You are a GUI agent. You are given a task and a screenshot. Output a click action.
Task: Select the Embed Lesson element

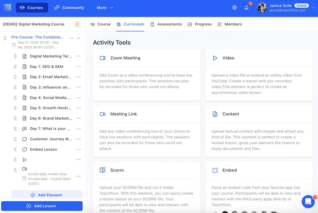(43, 149)
